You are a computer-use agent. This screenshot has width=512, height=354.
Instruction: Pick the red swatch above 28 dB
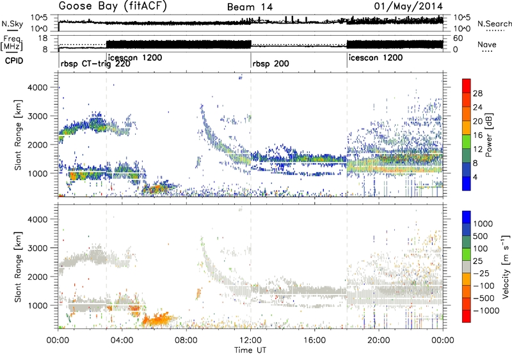coord(467,86)
